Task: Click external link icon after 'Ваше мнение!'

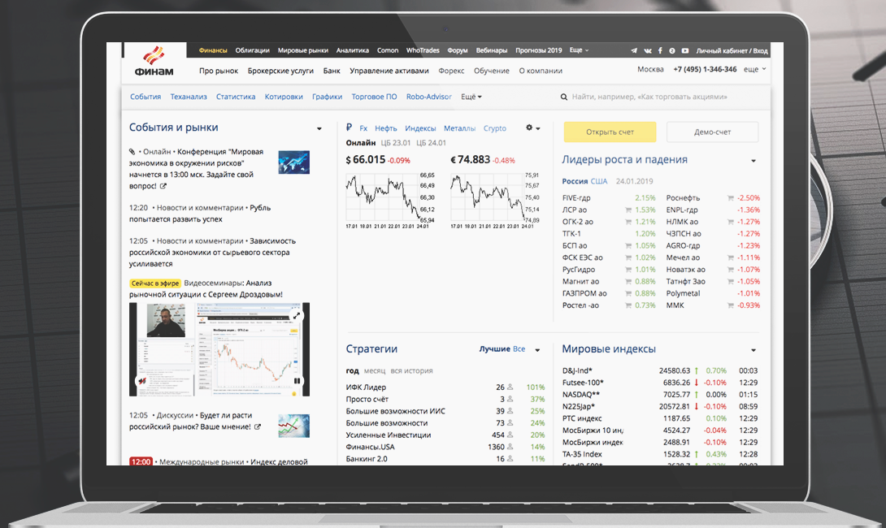Action: pyautogui.click(x=258, y=427)
